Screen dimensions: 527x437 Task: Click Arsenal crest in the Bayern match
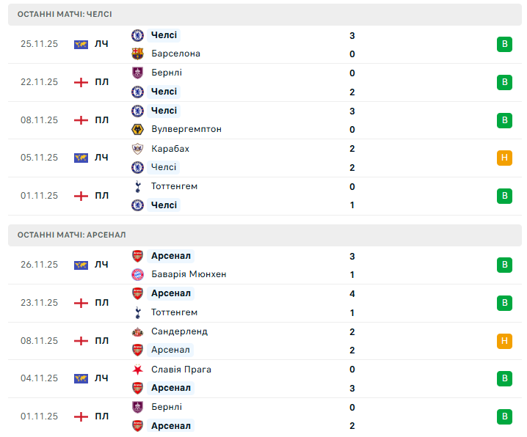click(x=137, y=256)
